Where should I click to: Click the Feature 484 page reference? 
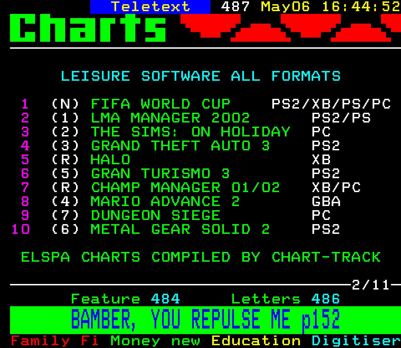126,299
